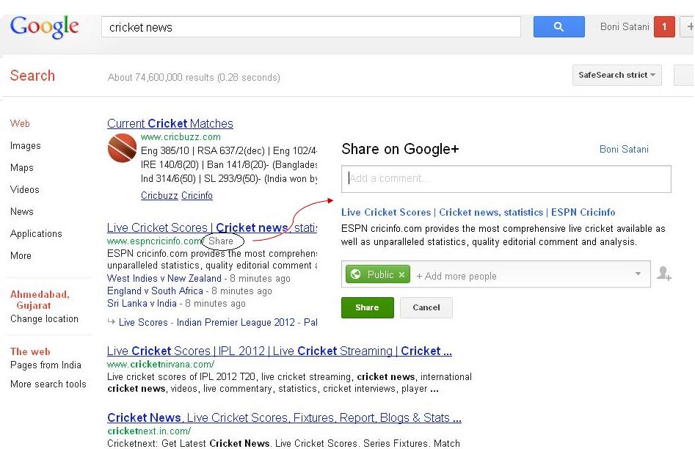
Task: Click the add-person icon beside the audience field
Action: coord(664,274)
